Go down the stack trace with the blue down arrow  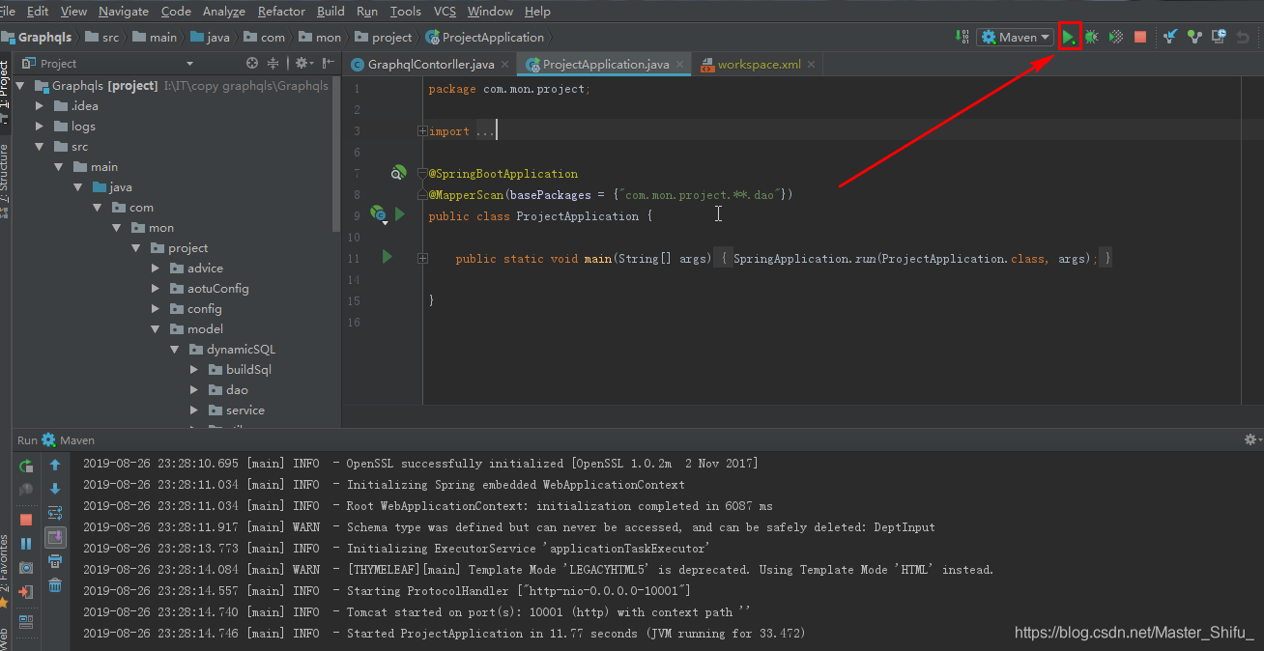(55, 490)
